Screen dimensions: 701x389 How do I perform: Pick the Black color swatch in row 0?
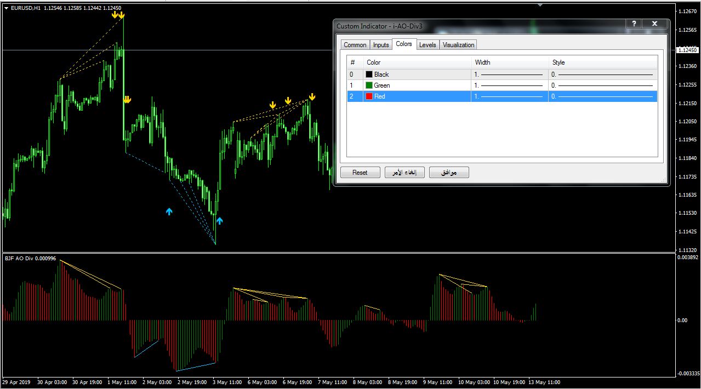(x=369, y=75)
